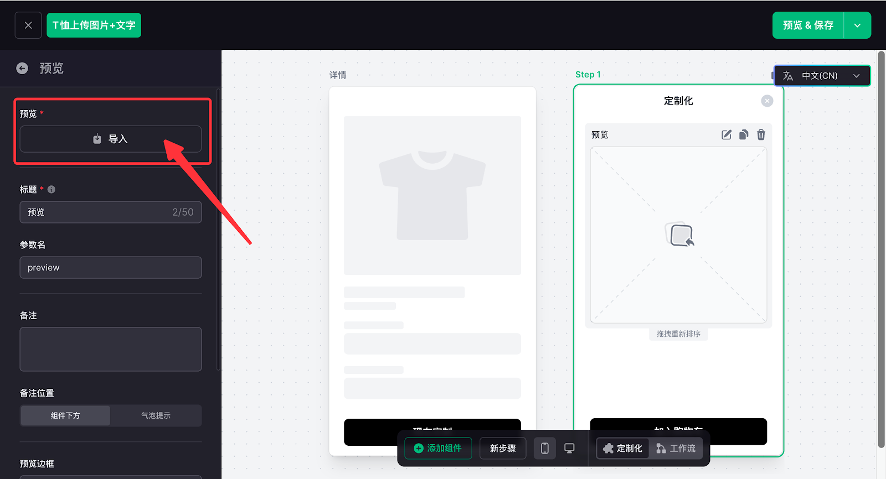
Task: Expand the arrow beside 预览 & 保存
Action: pos(857,25)
